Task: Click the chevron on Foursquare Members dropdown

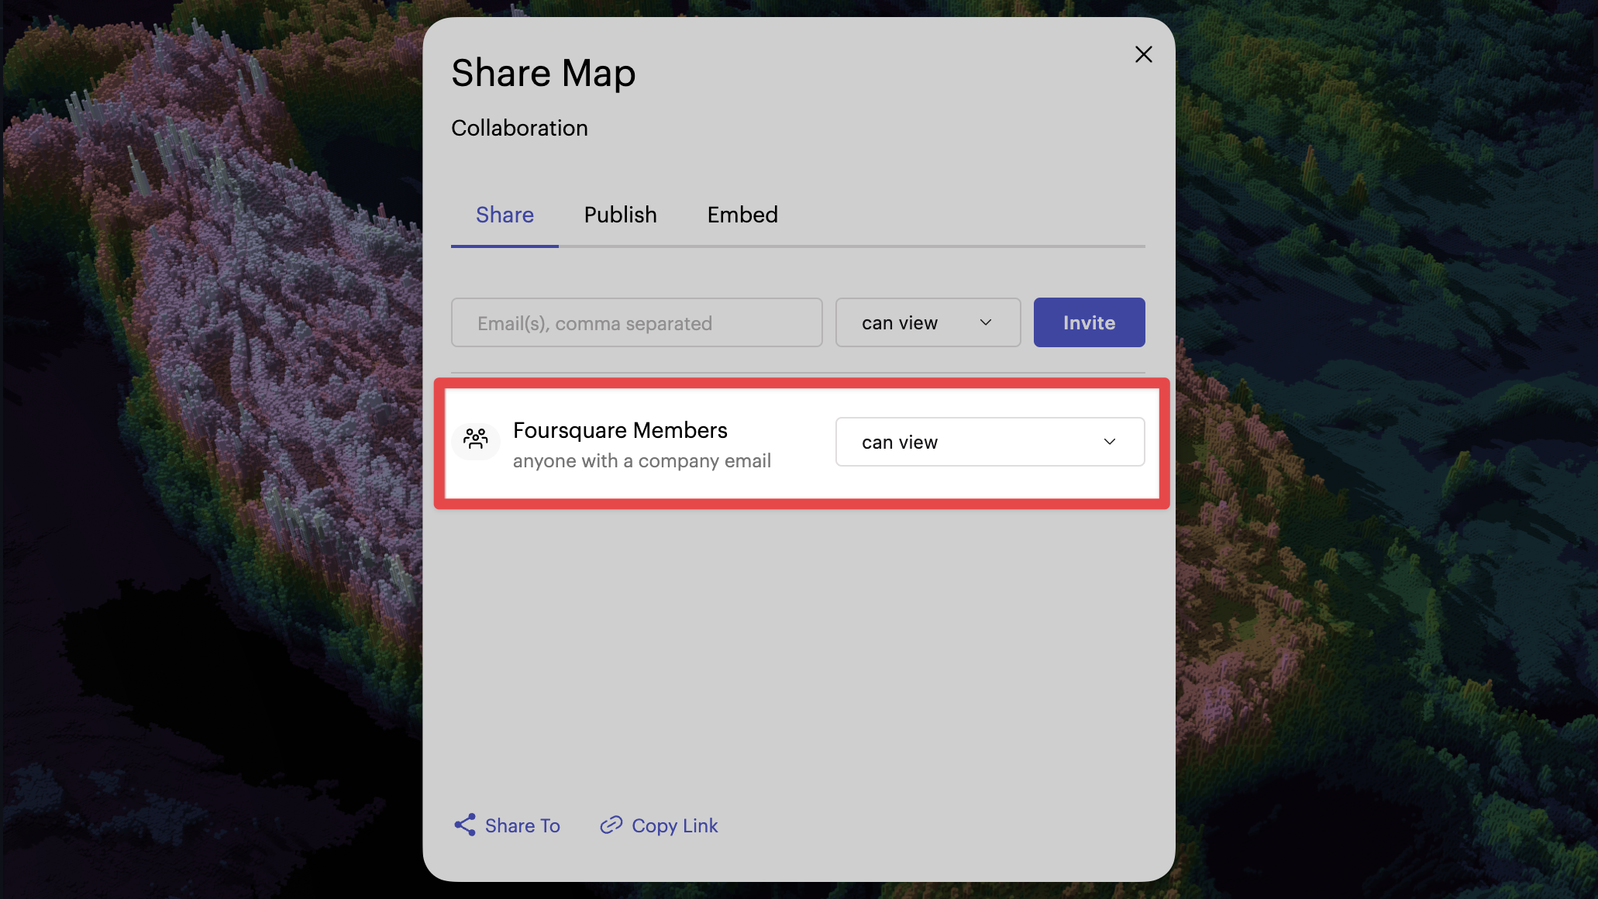Action: (x=1111, y=441)
